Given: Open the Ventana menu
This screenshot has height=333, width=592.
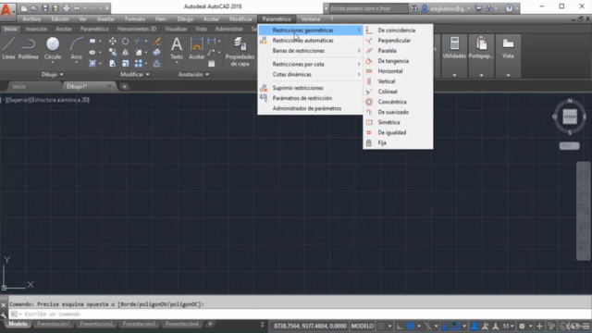Looking at the screenshot, I should pyautogui.click(x=311, y=18).
